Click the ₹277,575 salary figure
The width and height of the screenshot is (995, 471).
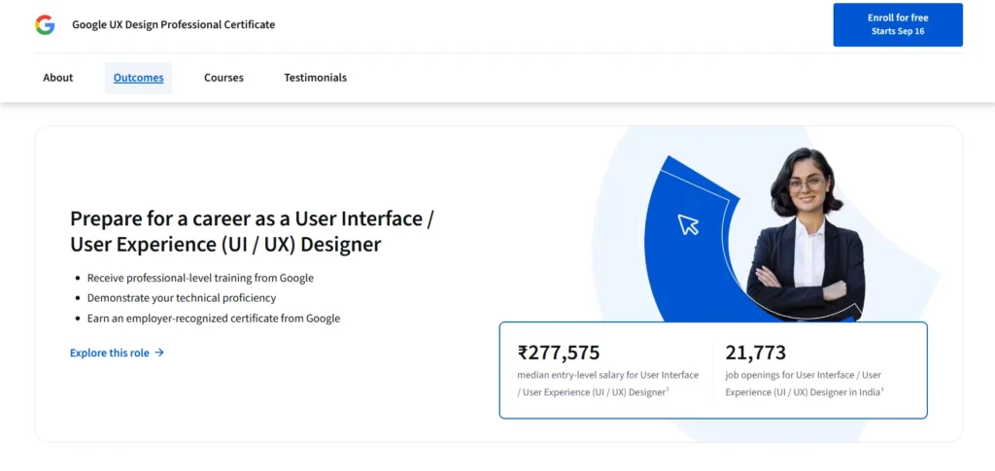559,353
